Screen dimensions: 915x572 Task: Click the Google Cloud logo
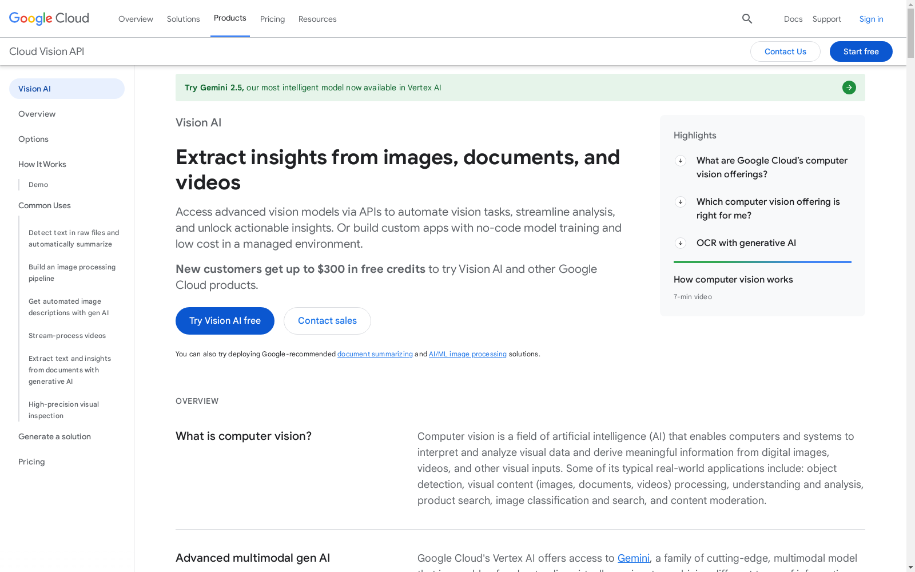point(49,18)
